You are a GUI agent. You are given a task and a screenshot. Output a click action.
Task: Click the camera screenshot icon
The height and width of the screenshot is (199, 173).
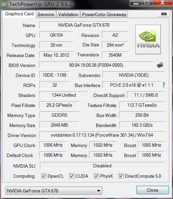coord(164,14)
